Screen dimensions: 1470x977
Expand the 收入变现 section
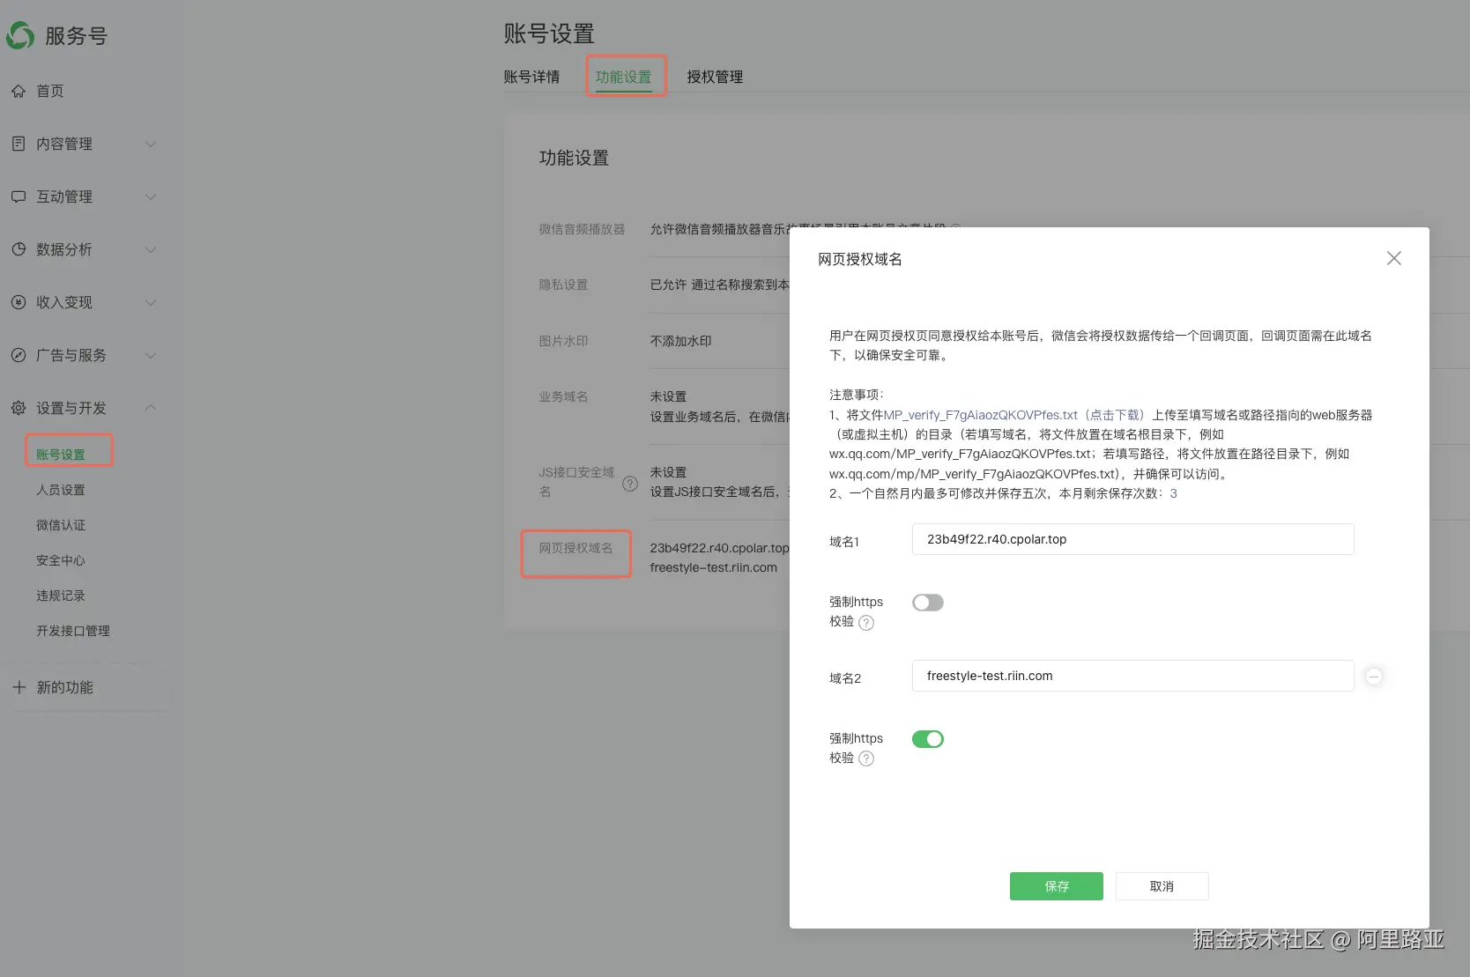150,302
